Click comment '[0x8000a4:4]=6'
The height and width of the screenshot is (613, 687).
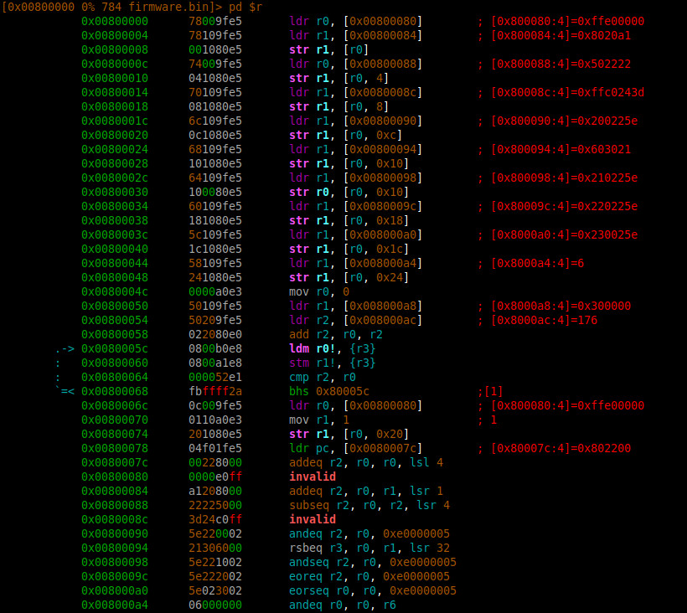click(x=538, y=263)
